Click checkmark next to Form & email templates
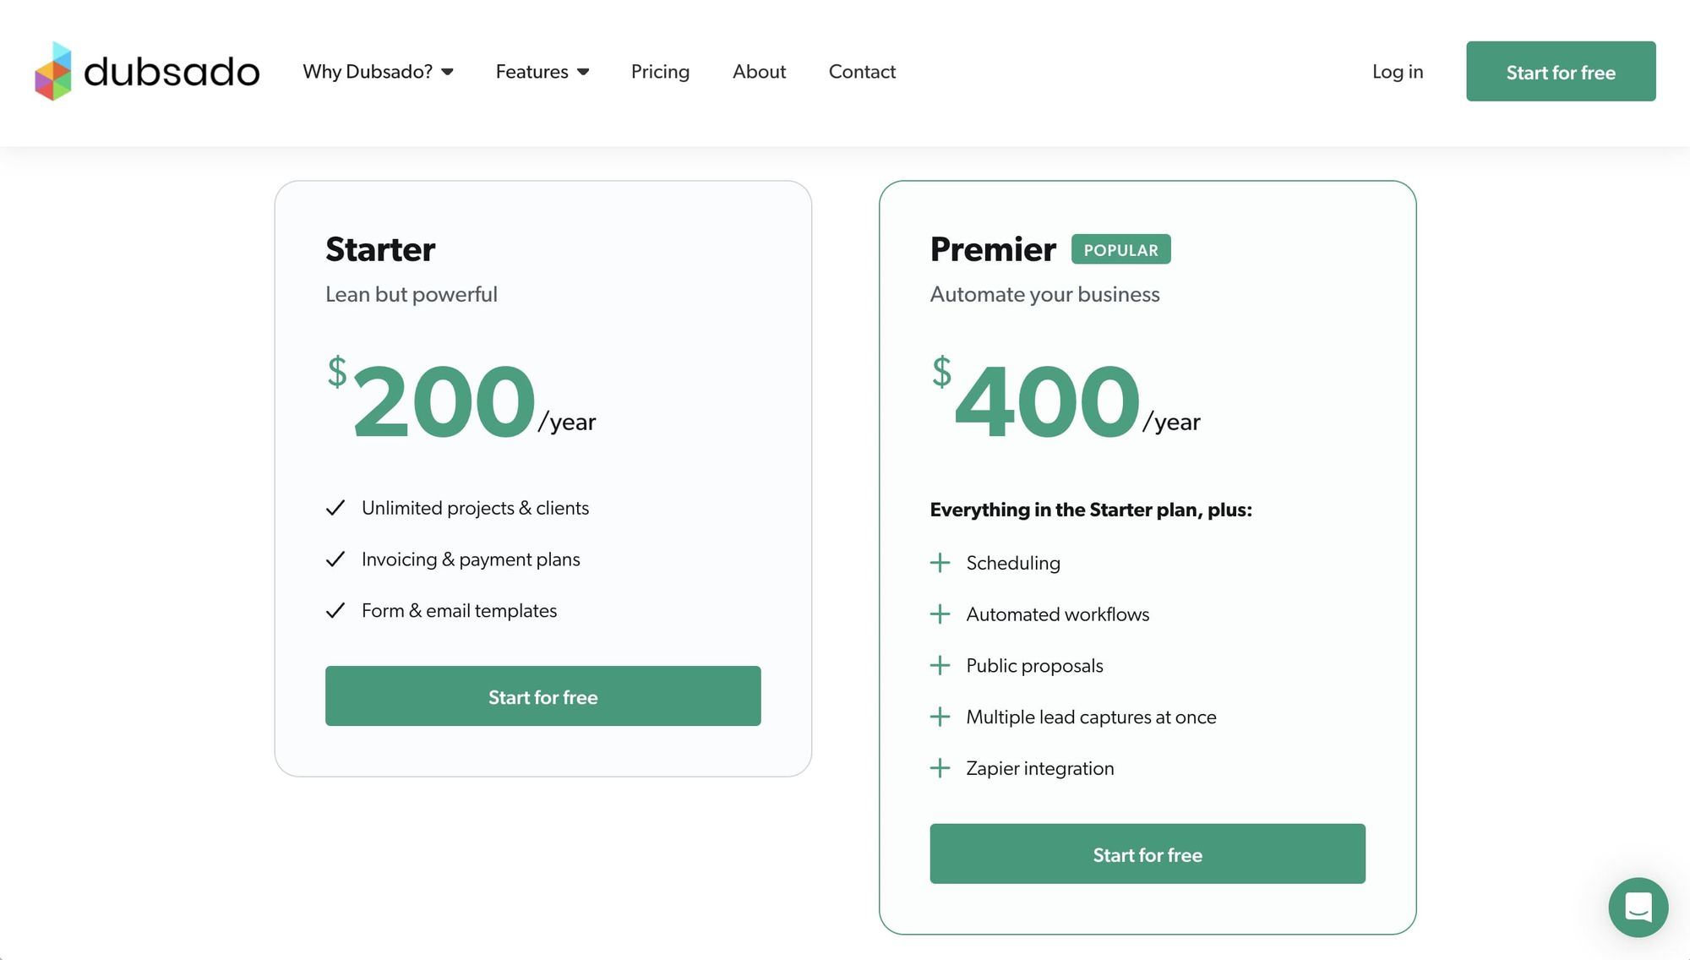 click(x=335, y=611)
